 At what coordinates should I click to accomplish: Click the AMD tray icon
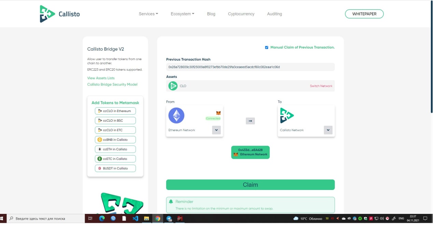[371, 218]
